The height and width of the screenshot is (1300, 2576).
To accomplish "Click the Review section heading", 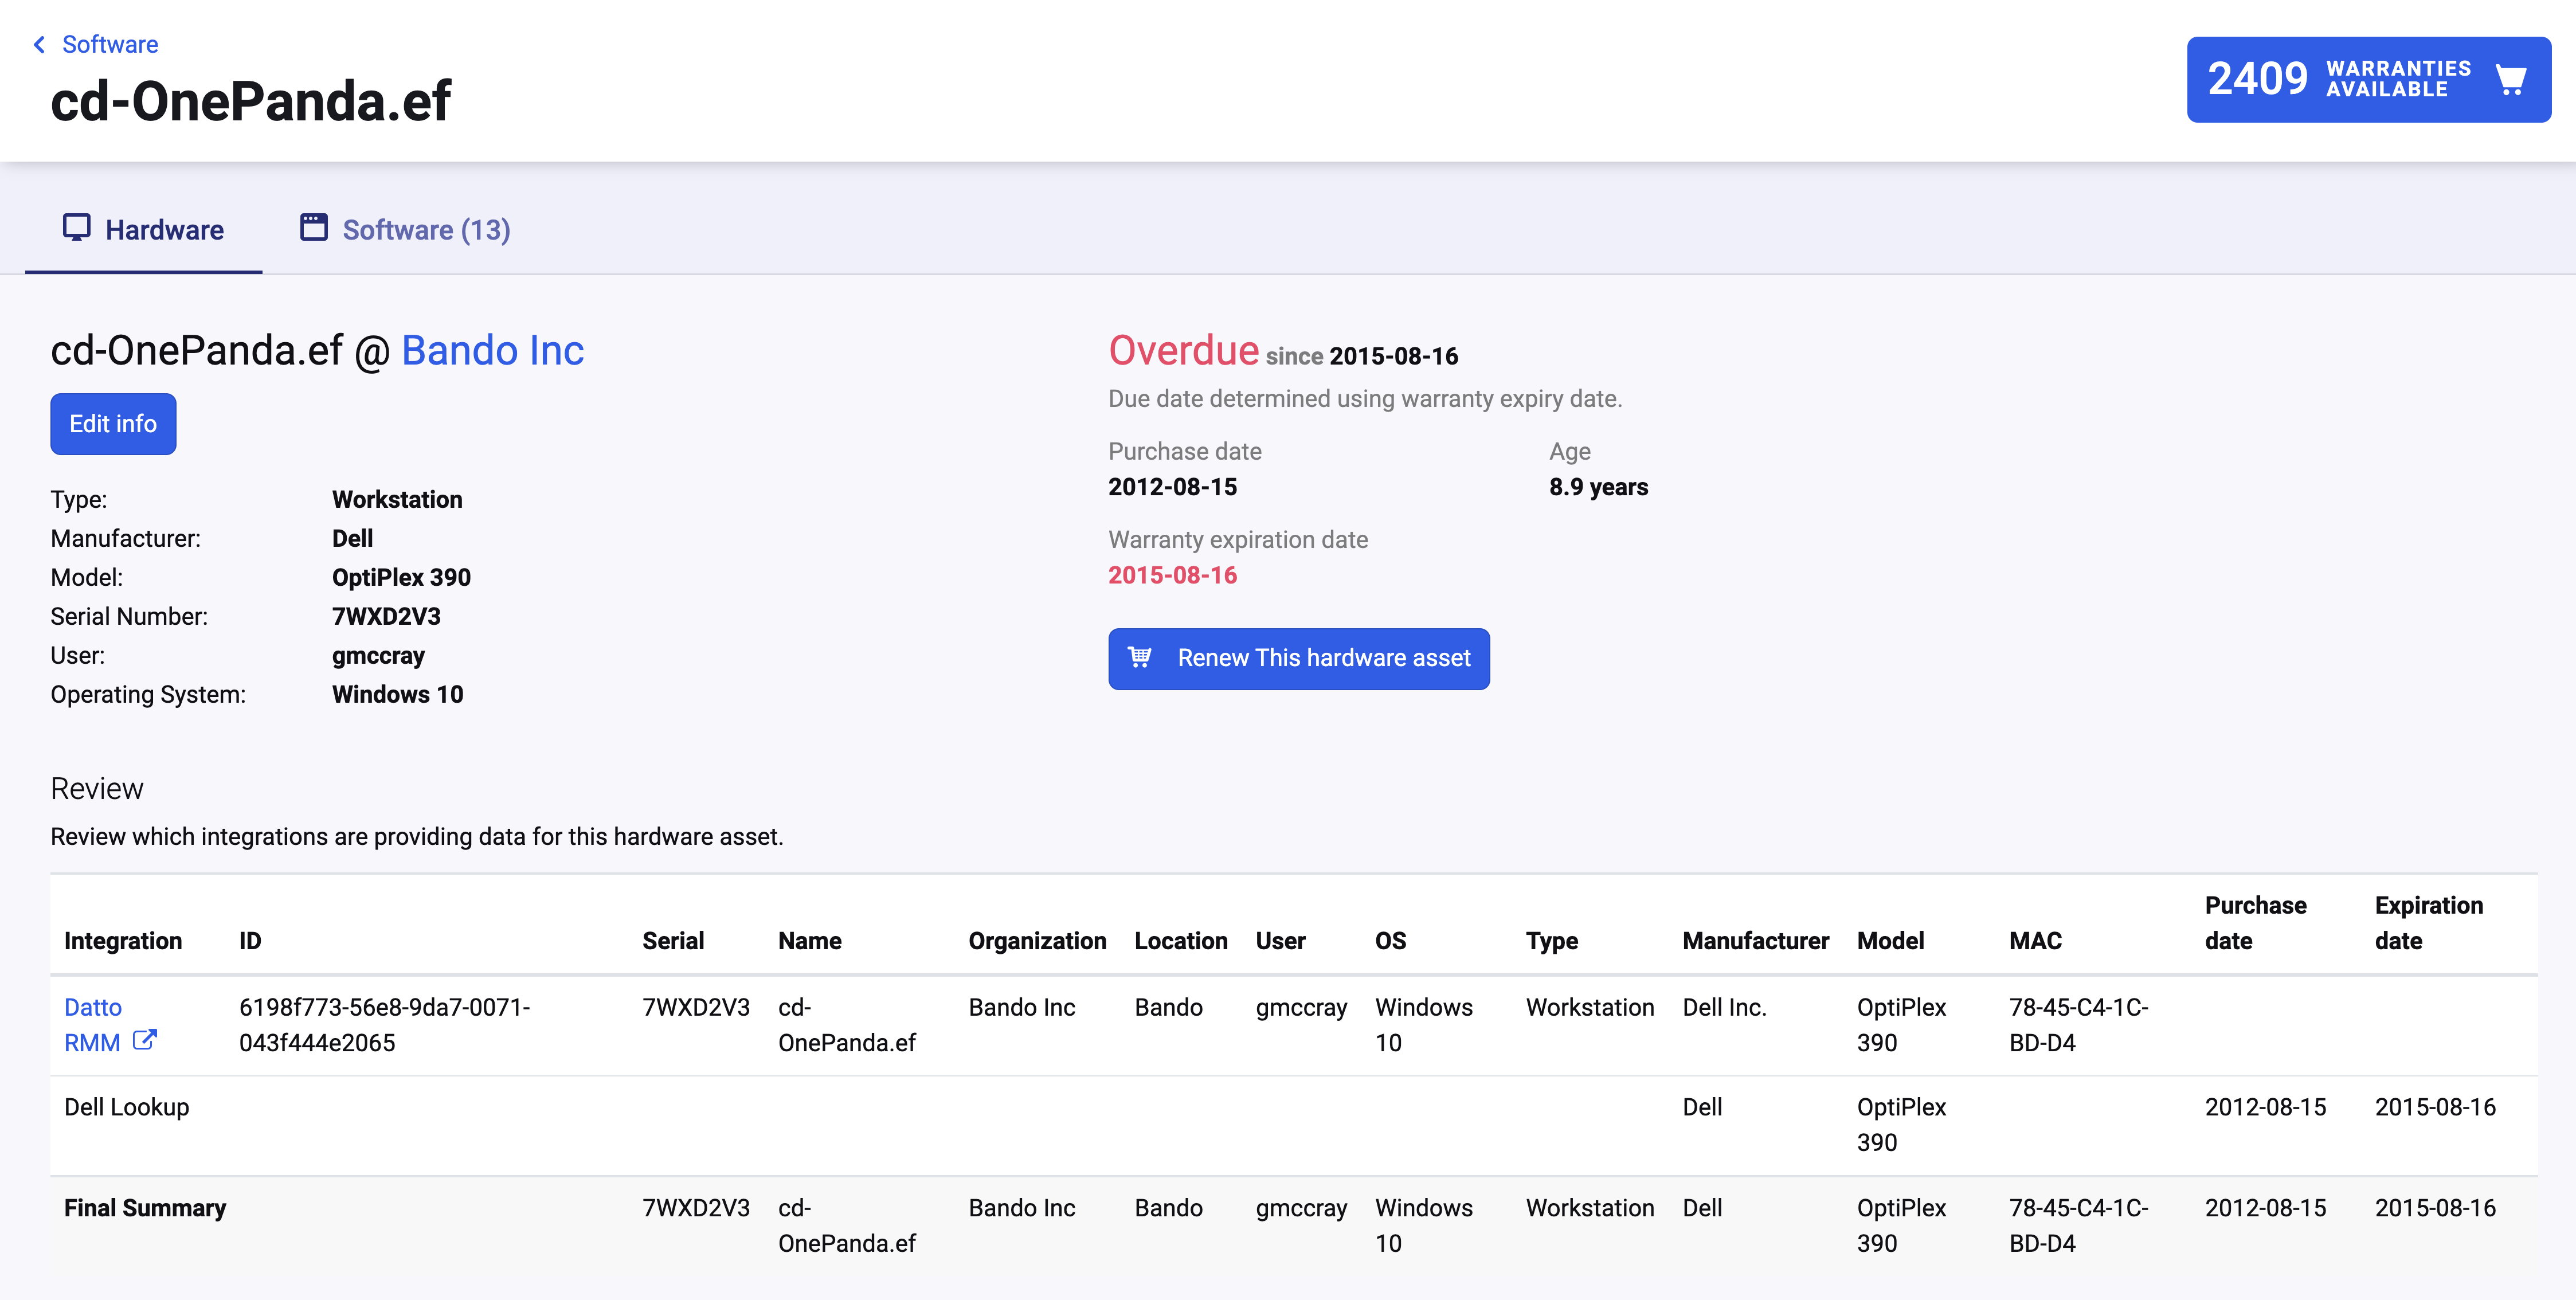I will tap(97, 789).
